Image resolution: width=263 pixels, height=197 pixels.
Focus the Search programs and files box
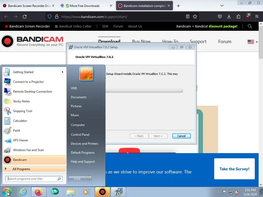coord(34,179)
